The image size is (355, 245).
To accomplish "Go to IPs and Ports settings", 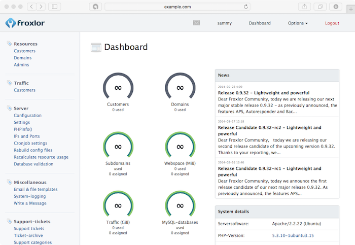I will (x=27, y=136).
